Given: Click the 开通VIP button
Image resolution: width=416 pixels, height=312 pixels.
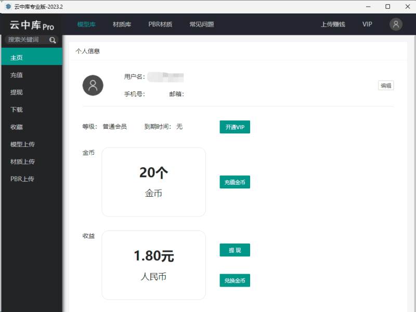Looking at the screenshot, I should point(235,127).
